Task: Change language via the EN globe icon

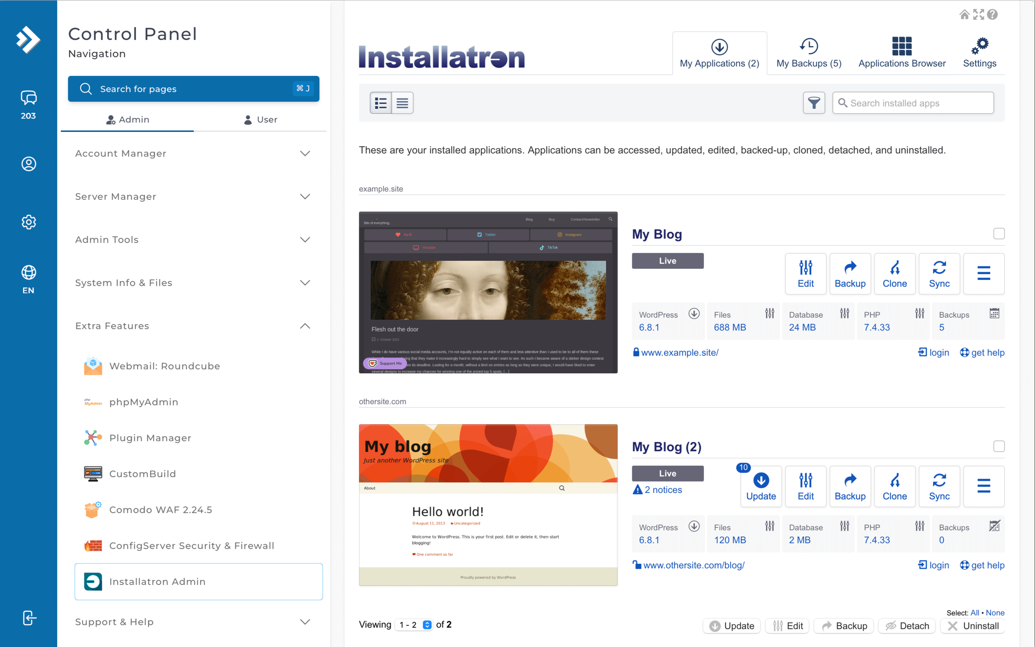Action: point(28,279)
